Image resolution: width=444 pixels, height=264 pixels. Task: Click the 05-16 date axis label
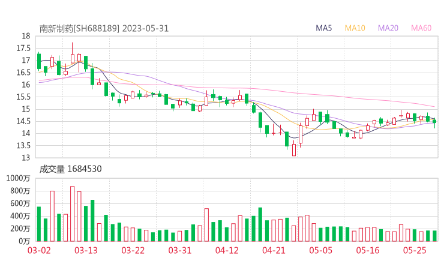coord(368,250)
